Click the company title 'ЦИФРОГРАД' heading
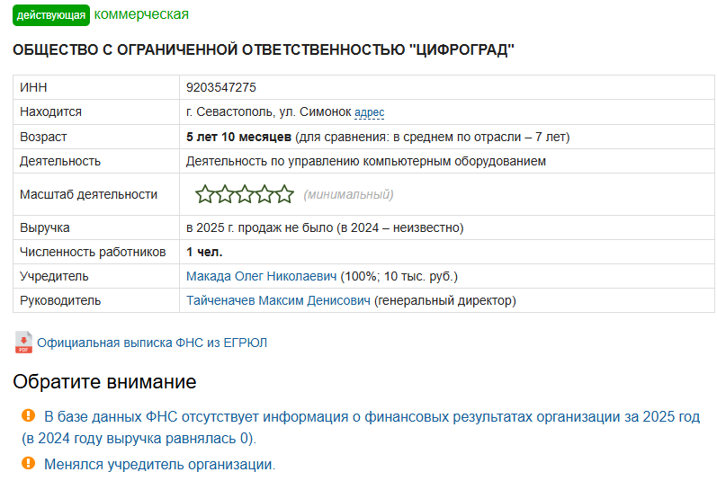717x481 pixels. point(263,49)
